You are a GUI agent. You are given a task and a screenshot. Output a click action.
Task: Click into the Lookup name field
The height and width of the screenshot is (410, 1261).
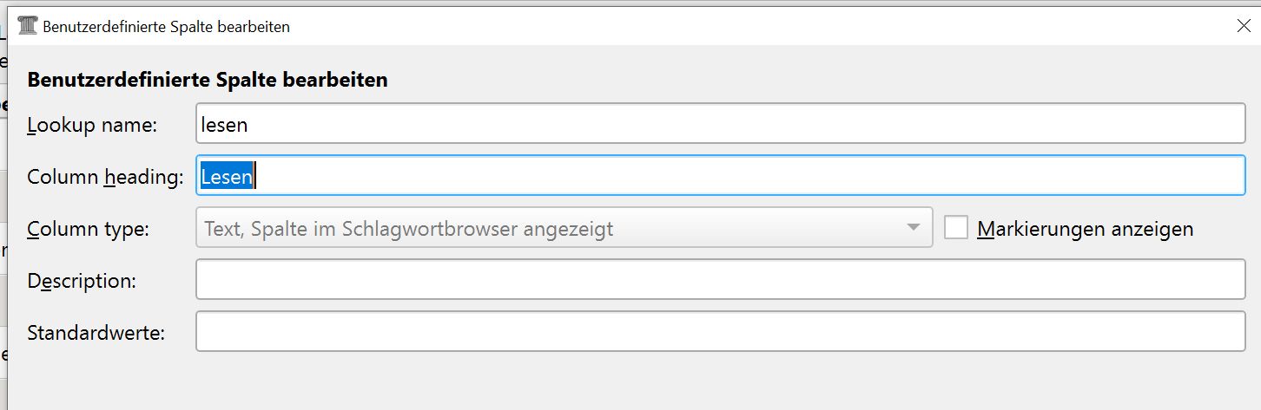click(x=721, y=124)
